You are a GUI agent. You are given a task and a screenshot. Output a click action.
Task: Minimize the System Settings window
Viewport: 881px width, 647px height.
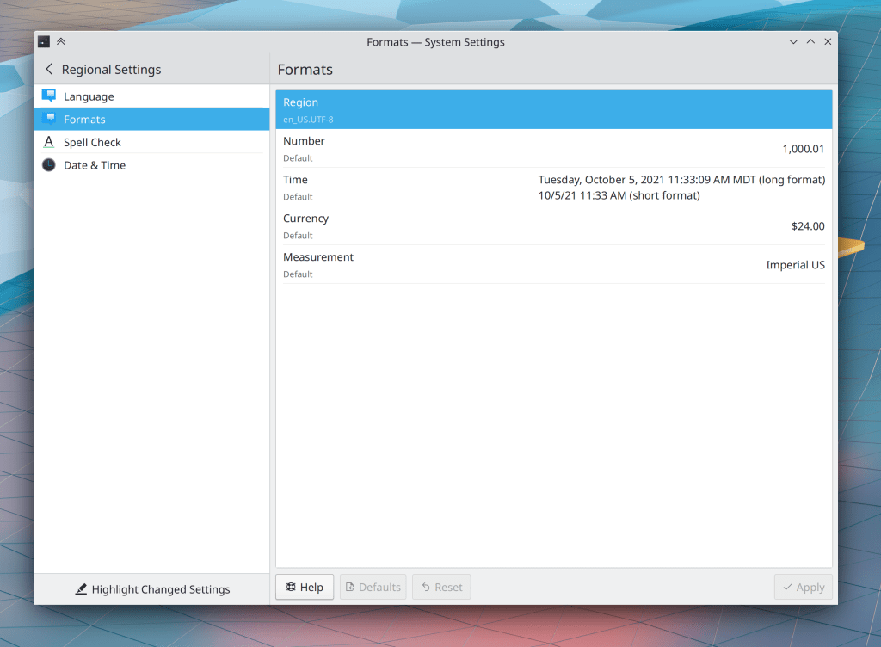pyautogui.click(x=793, y=41)
